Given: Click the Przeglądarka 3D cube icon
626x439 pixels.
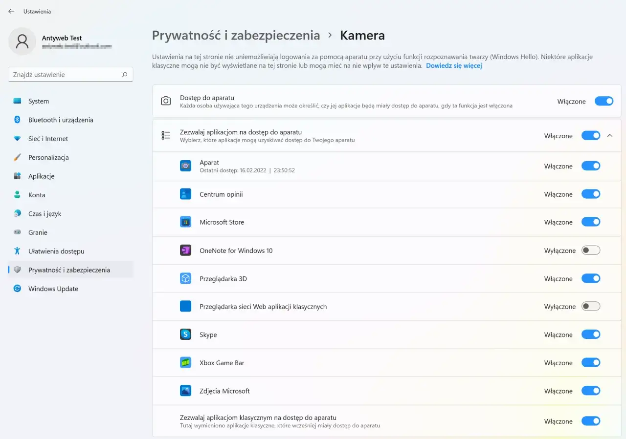Looking at the screenshot, I should point(185,278).
